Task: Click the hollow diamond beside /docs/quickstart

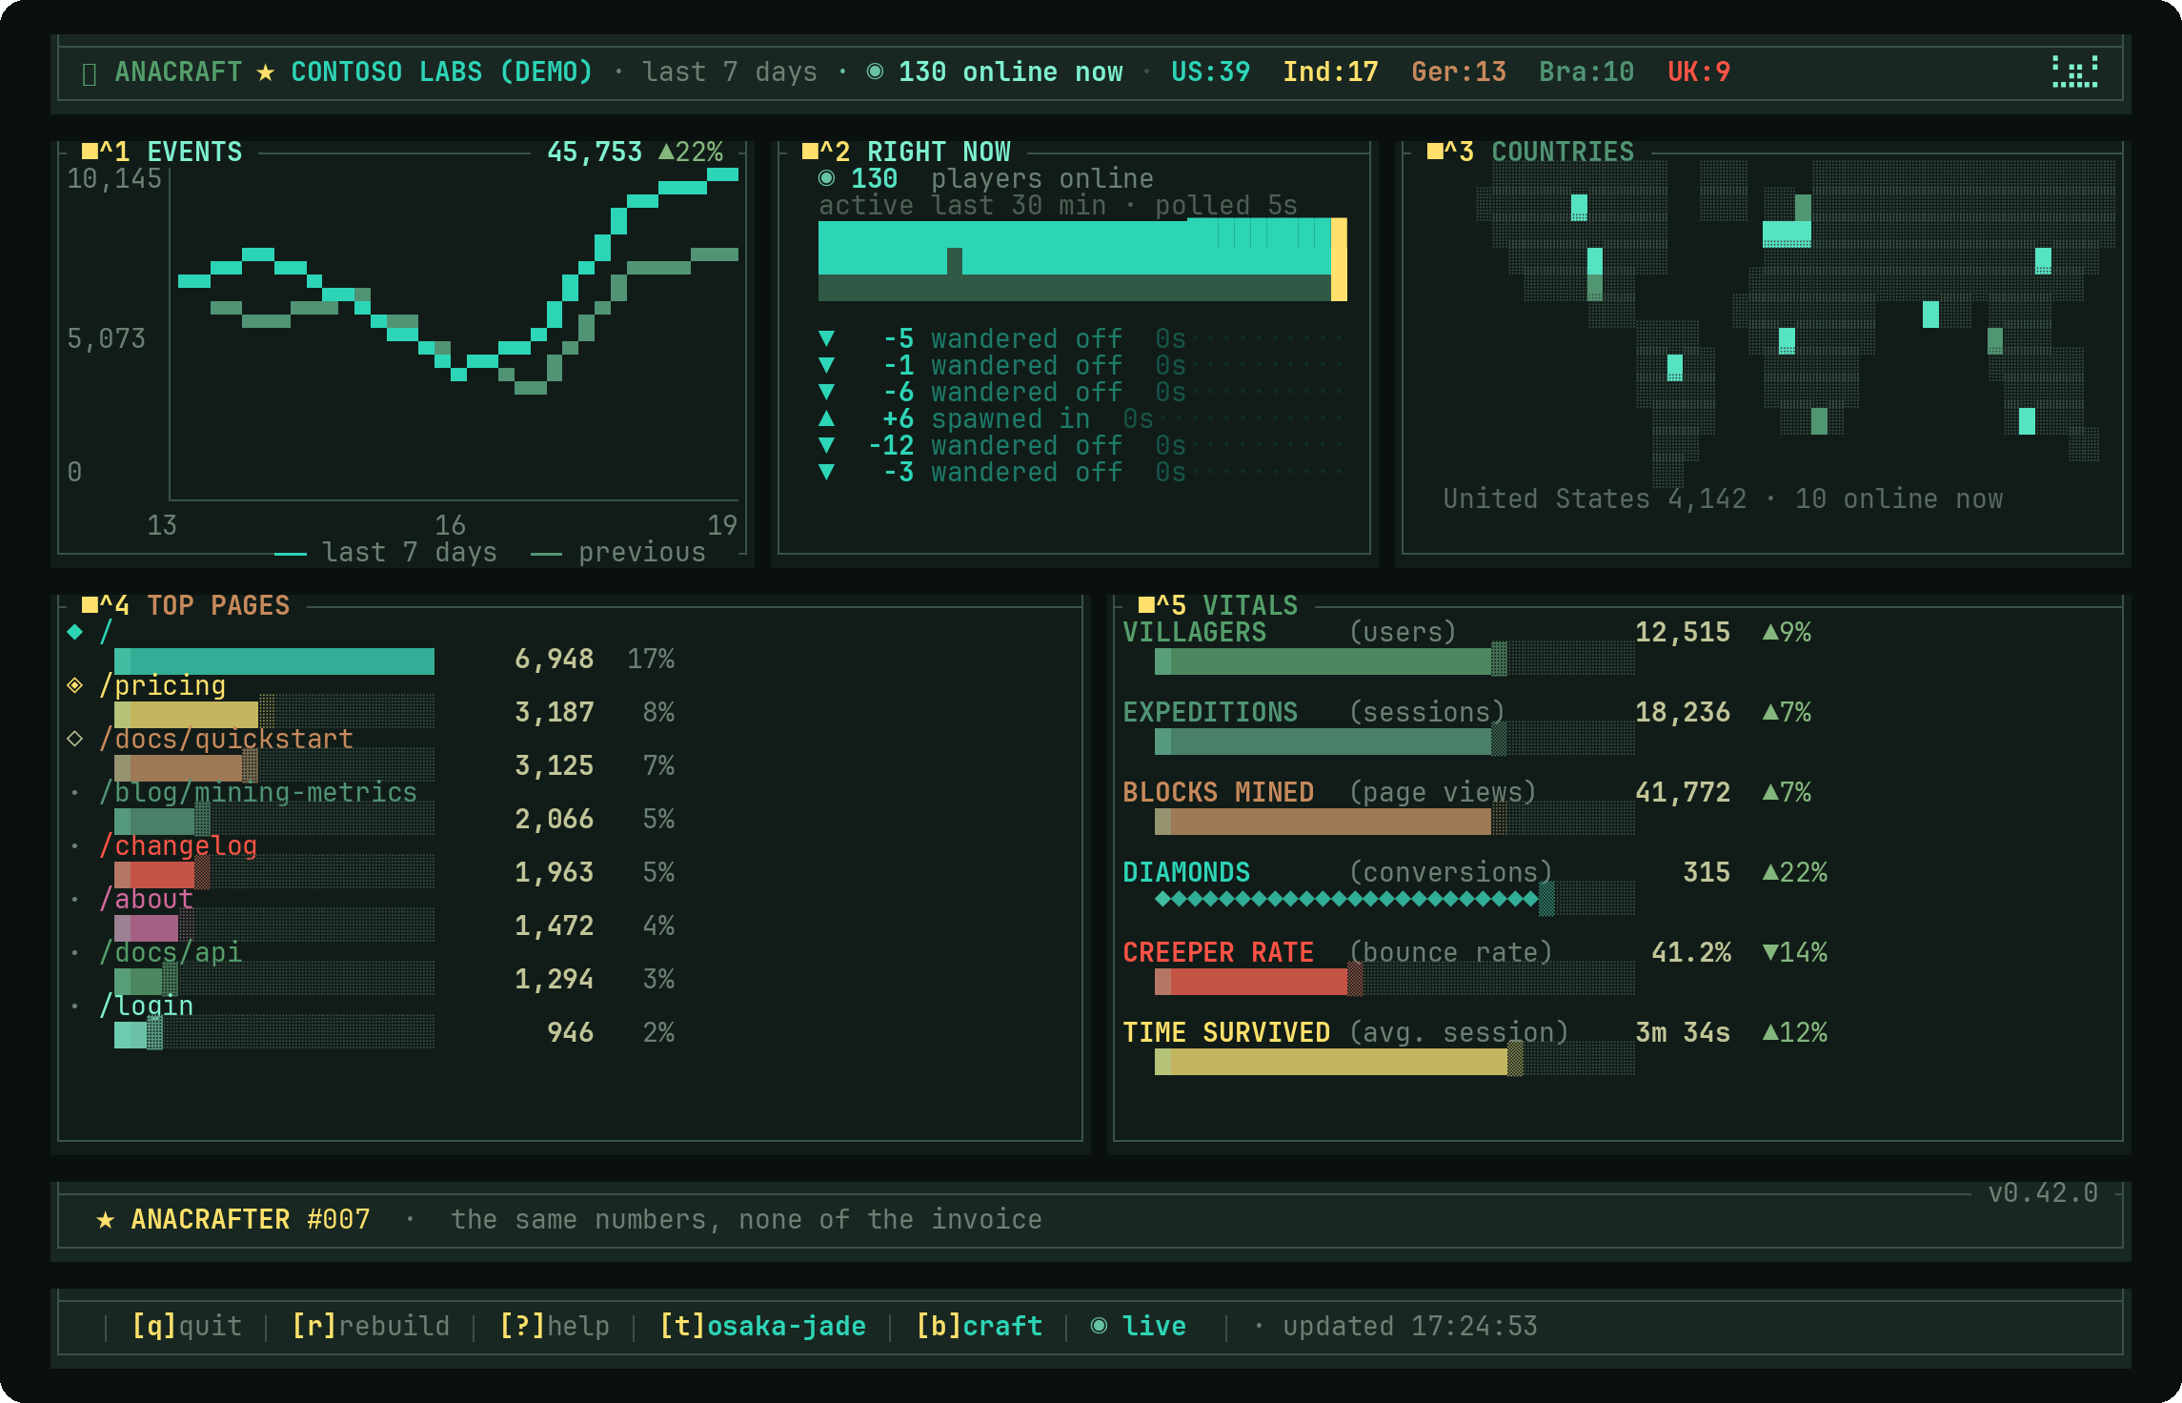Action: pos(75,739)
